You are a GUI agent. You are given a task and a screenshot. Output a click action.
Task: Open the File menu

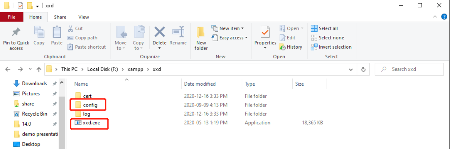click(11, 17)
